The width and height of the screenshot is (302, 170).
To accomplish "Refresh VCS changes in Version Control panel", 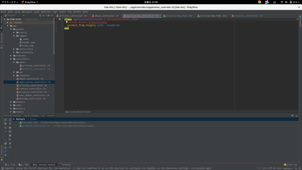I will [x=5, y=120].
